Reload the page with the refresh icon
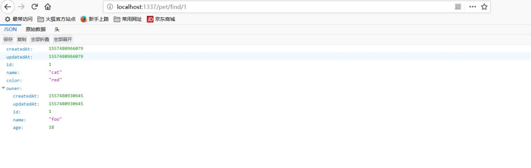 coord(35,7)
